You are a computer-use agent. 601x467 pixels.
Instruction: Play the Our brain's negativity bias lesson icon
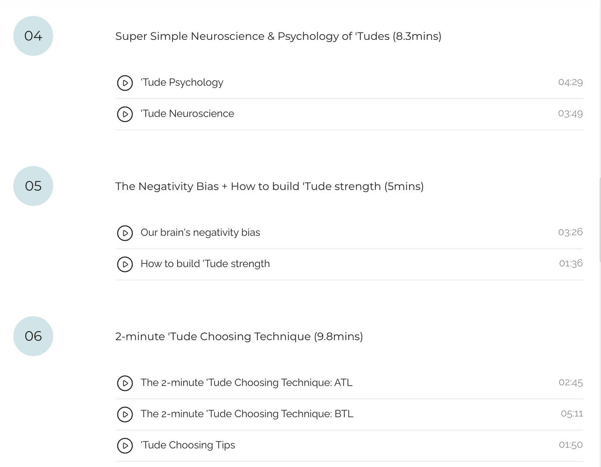[125, 233]
